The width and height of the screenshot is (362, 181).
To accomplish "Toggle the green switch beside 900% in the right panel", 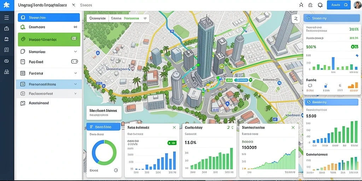I will pyautogui.click(x=354, y=47).
